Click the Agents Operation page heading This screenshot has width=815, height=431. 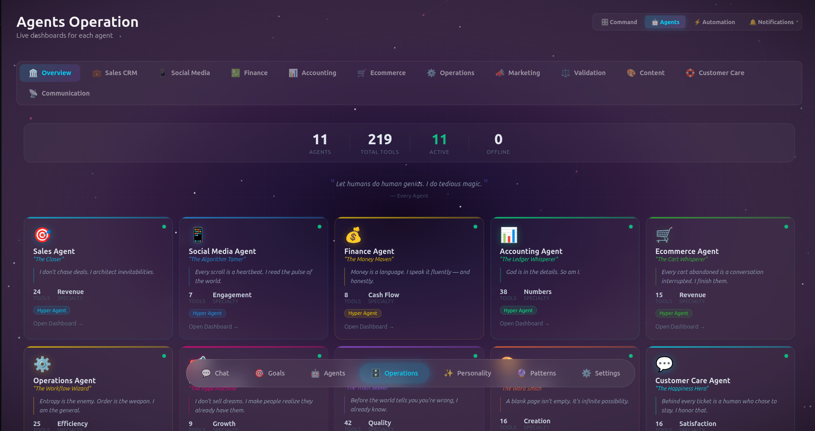click(x=77, y=22)
